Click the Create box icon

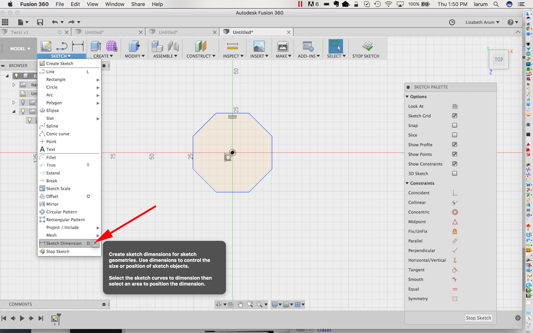(96, 46)
